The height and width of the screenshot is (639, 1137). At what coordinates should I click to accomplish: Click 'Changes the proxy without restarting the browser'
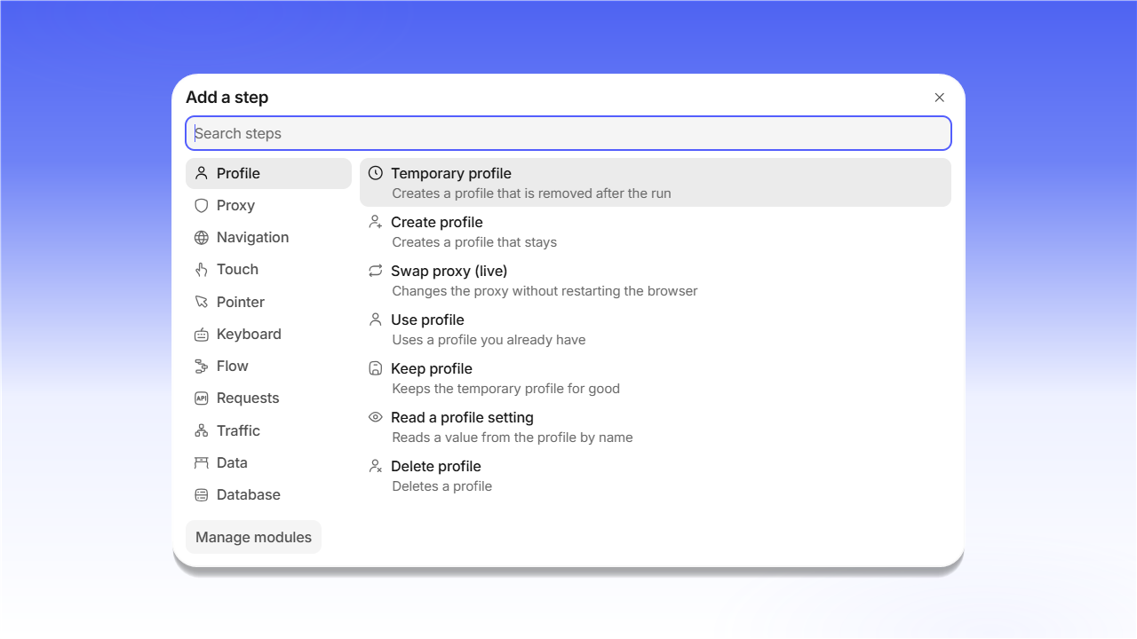[x=545, y=291]
